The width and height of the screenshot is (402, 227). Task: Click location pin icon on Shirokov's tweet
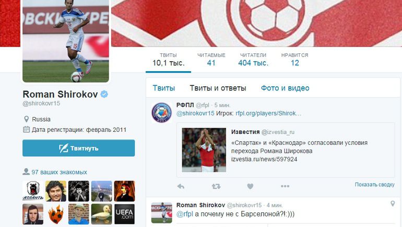393,203
